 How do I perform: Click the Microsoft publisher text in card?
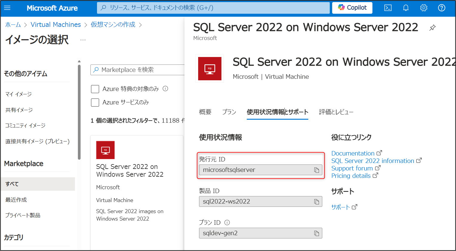click(108, 187)
